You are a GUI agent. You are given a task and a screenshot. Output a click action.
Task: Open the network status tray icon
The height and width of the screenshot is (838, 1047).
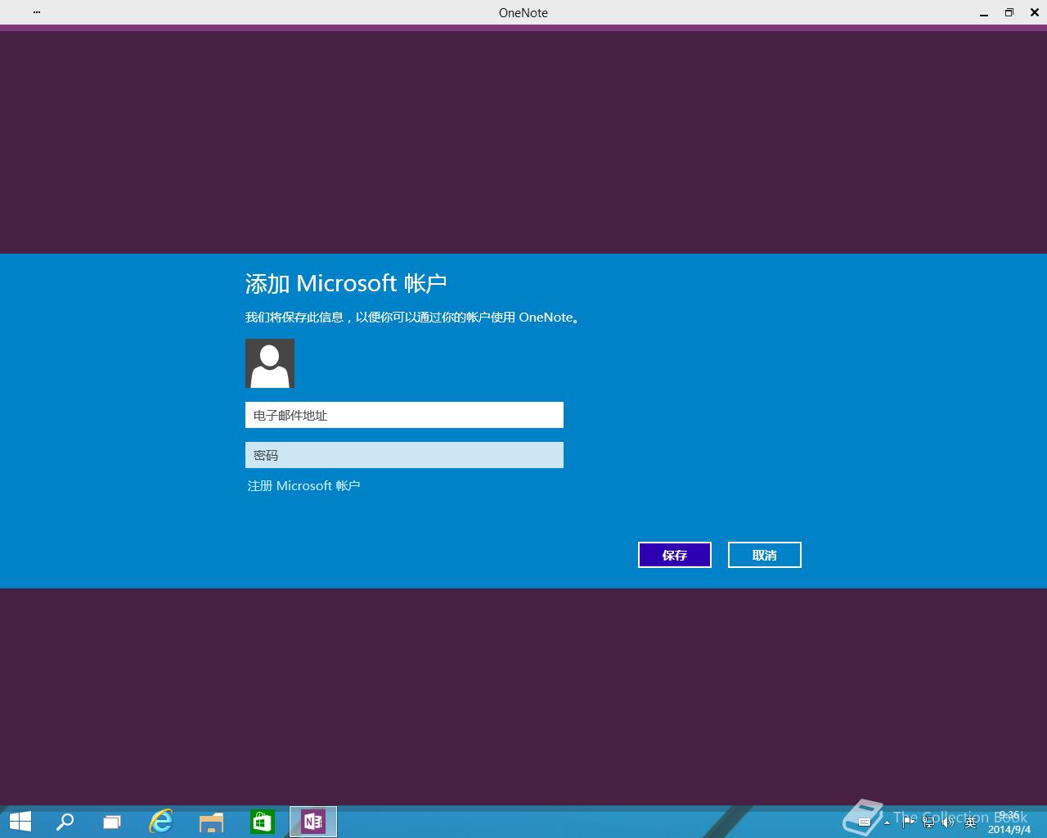point(928,822)
